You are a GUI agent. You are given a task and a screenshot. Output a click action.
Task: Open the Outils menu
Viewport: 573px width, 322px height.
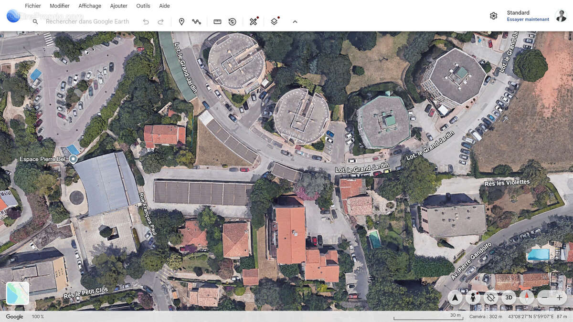point(143,6)
